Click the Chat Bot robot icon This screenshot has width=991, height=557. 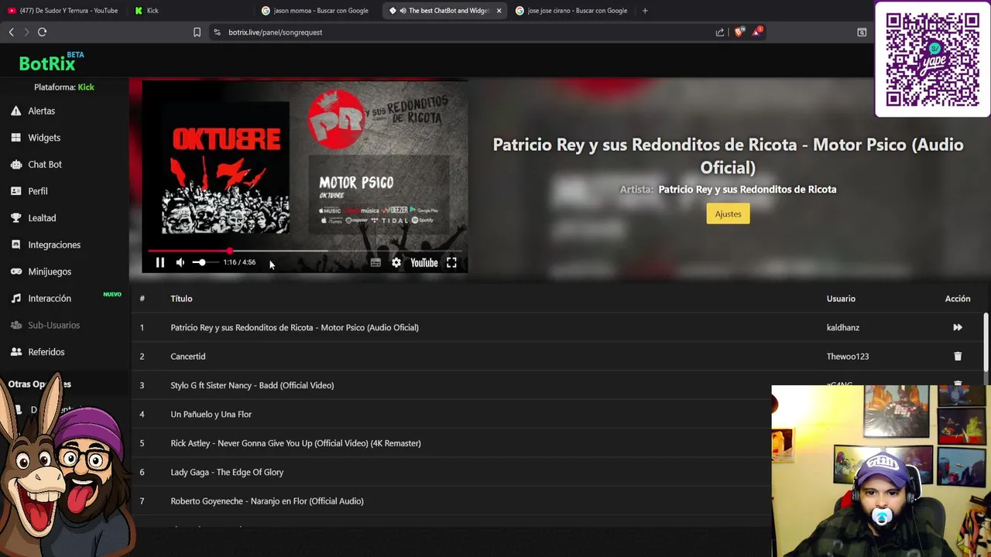(15, 164)
